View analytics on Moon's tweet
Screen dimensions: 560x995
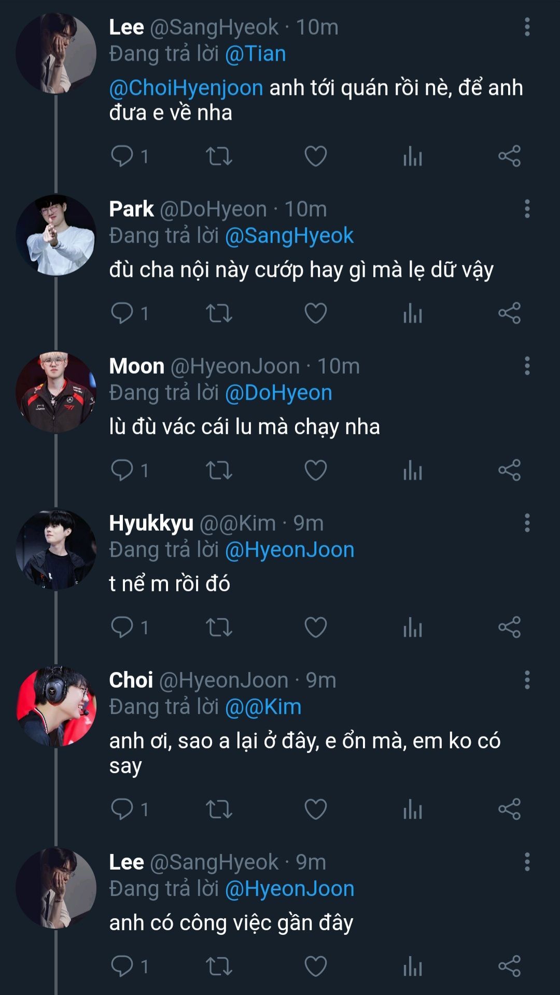[413, 470]
